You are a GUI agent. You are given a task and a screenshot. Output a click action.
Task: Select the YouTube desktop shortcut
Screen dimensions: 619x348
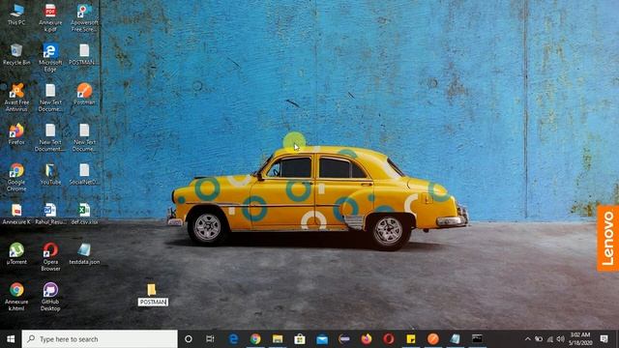point(50,174)
